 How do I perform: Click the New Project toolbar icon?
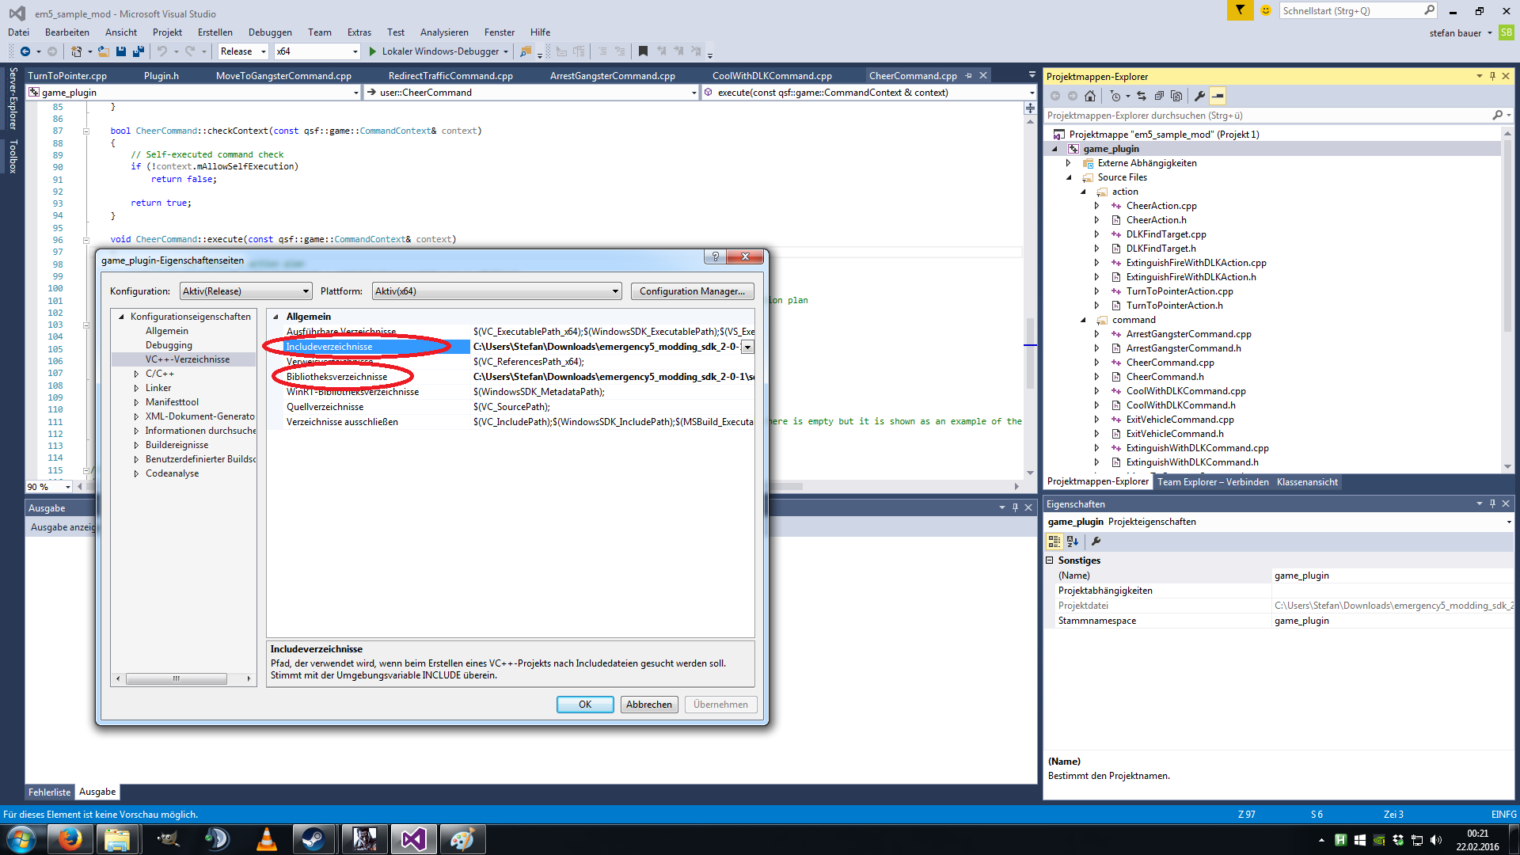(x=76, y=51)
